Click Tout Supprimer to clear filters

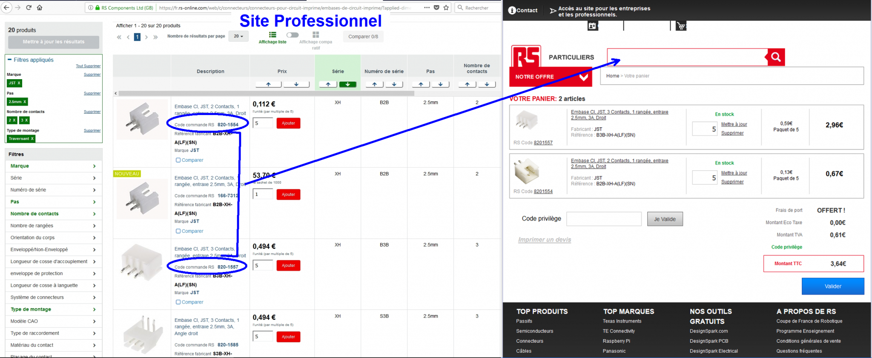coord(88,66)
